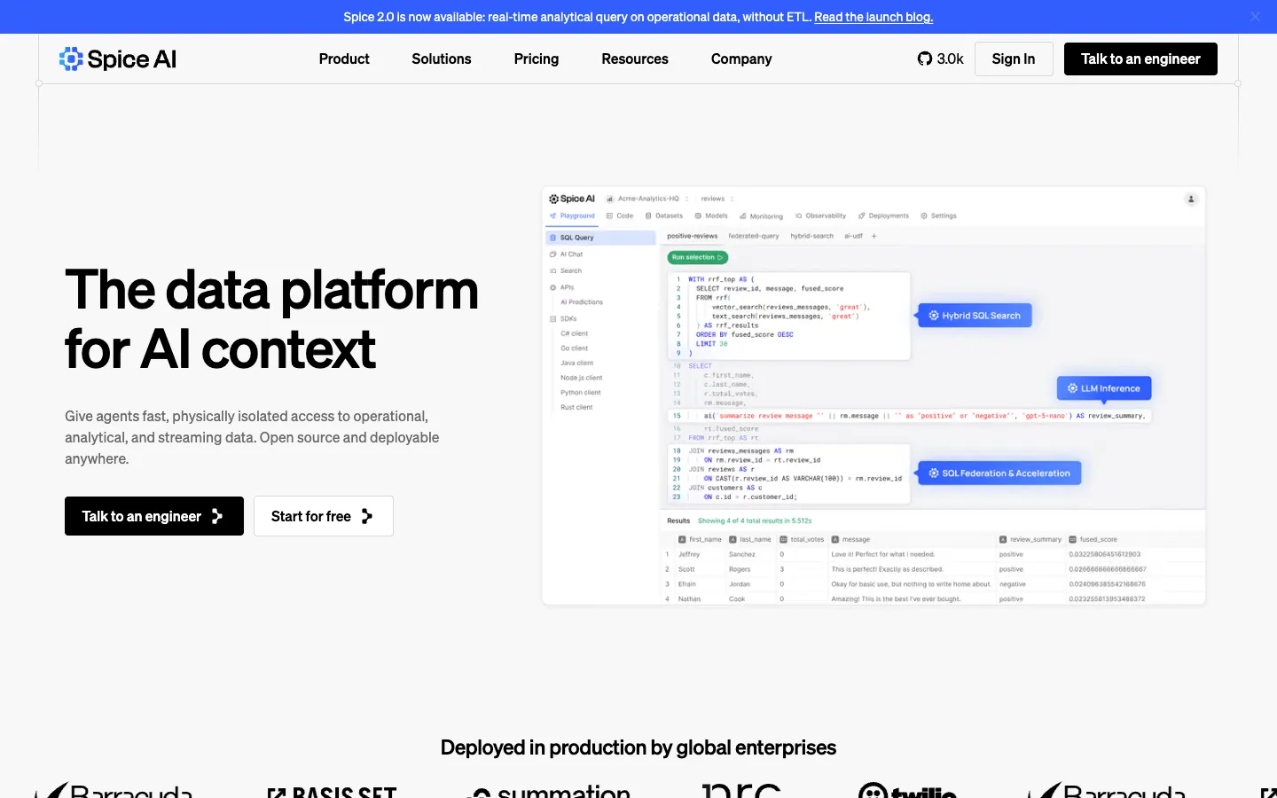1277x798 pixels.
Task: Click the user avatar icon in product screenshot
Action: [x=1191, y=199]
